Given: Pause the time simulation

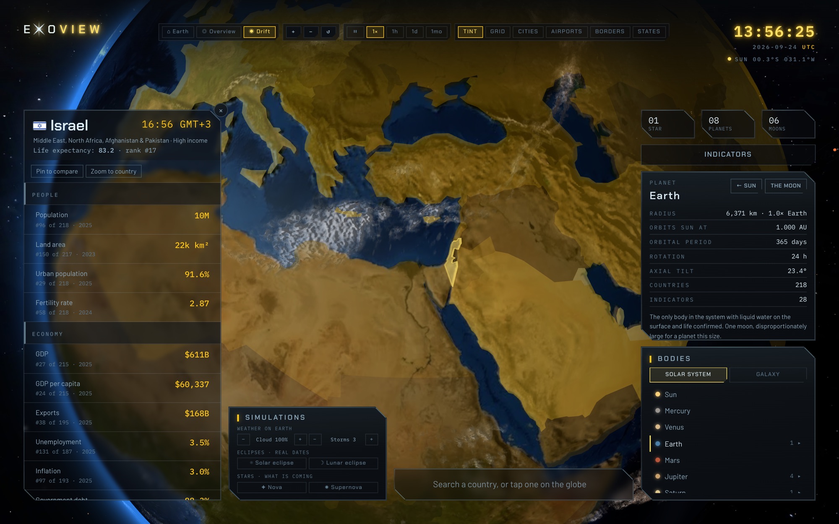Looking at the screenshot, I should click(x=355, y=32).
